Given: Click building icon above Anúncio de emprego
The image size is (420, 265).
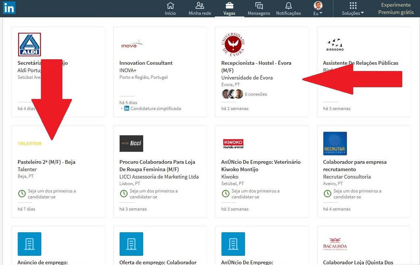Looking at the screenshot, I should pyautogui.click(x=30, y=244).
